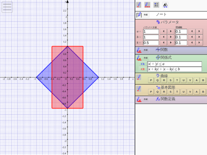Click the V button in 基本図形 row
The image size is (207, 155).
[x=190, y=92]
